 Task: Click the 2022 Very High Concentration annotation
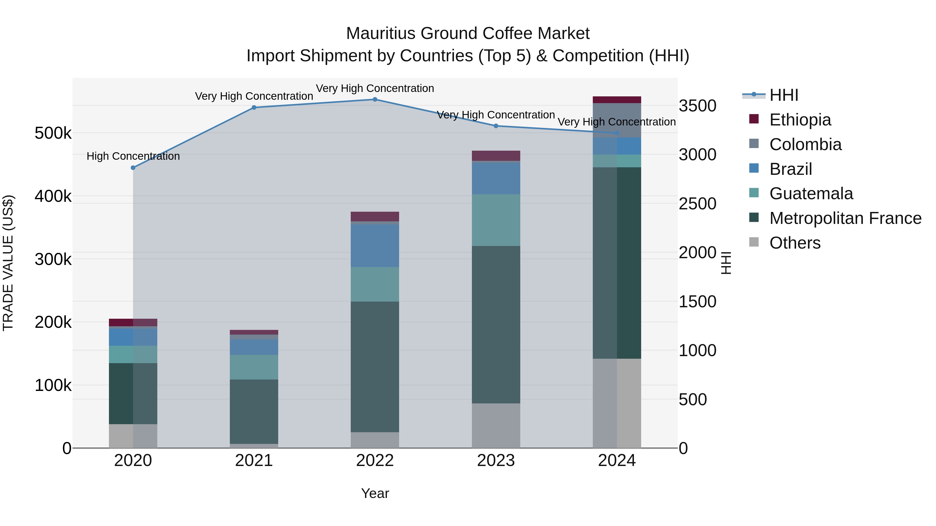pos(375,88)
